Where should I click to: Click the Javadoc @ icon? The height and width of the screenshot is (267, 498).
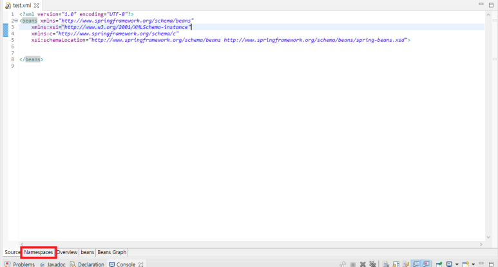[x=43, y=264]
